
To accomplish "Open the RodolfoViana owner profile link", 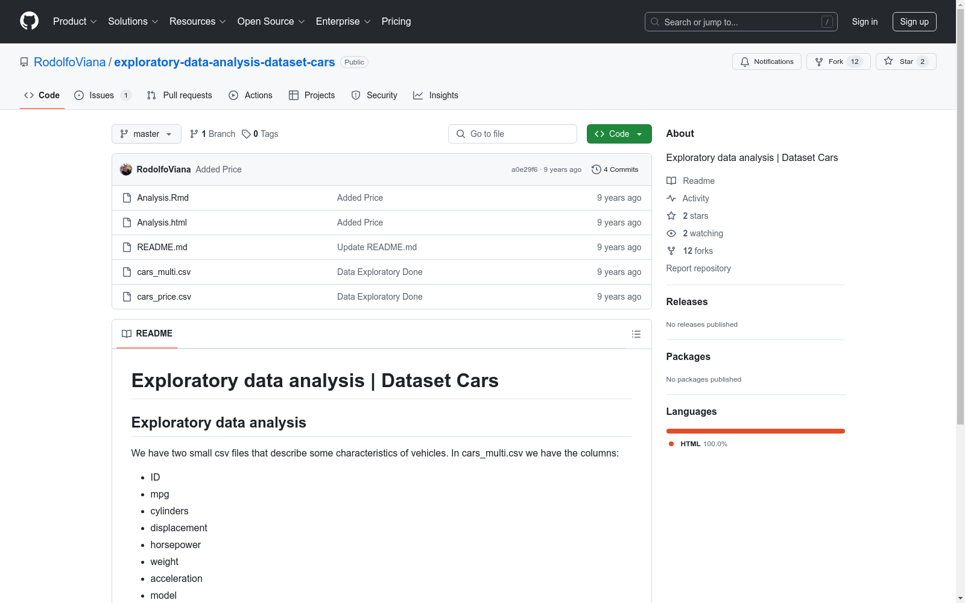I will tap(69, 62).
